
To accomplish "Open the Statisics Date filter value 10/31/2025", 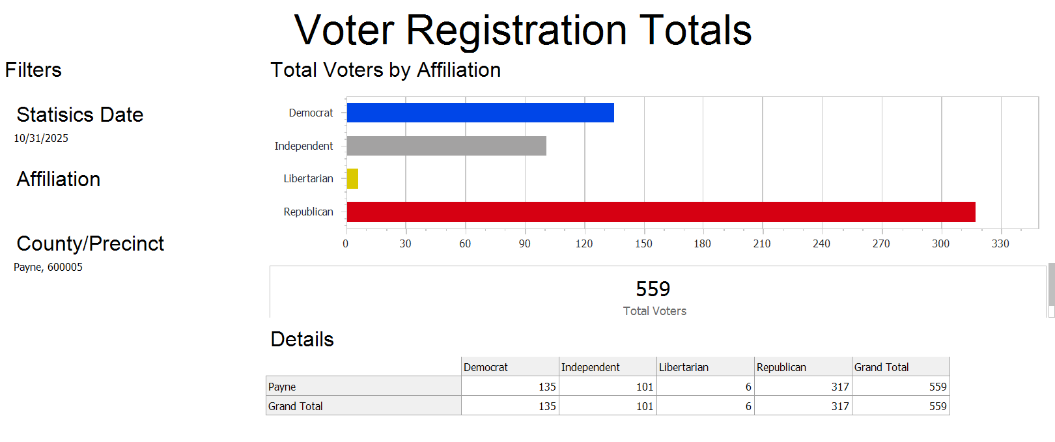I will point(41,138).
